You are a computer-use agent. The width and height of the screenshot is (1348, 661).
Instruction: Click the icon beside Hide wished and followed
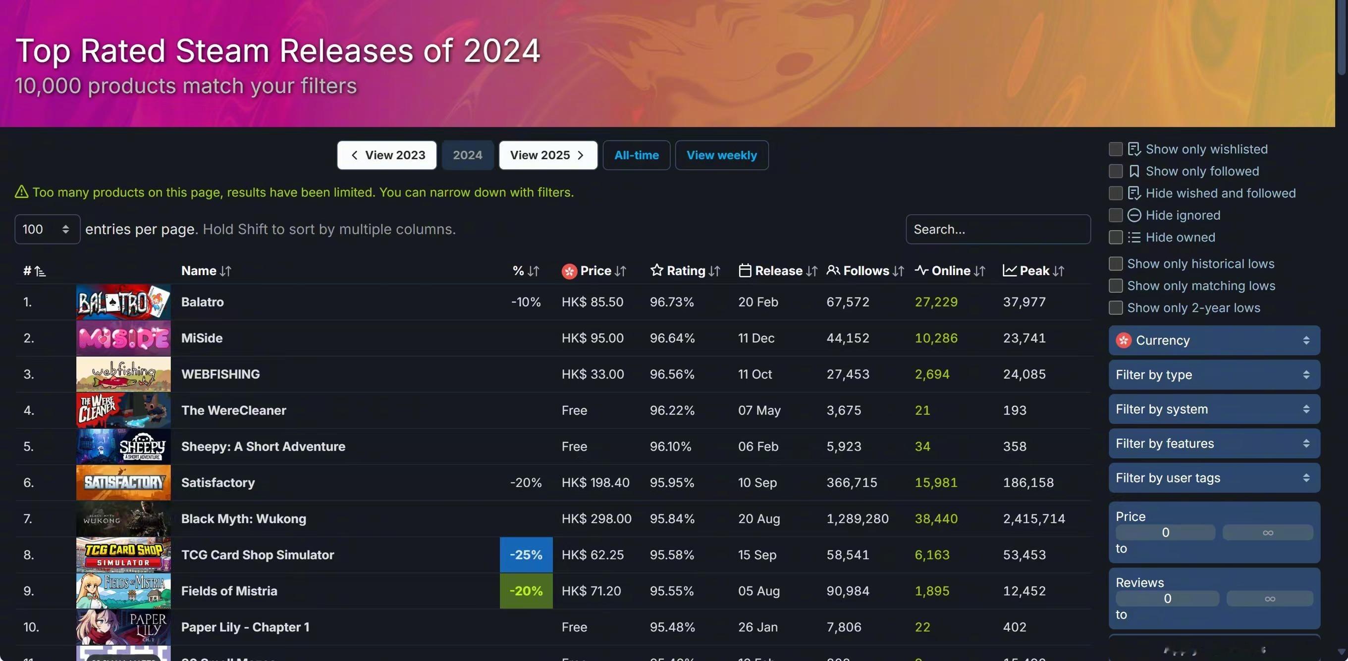[1134, 193]
